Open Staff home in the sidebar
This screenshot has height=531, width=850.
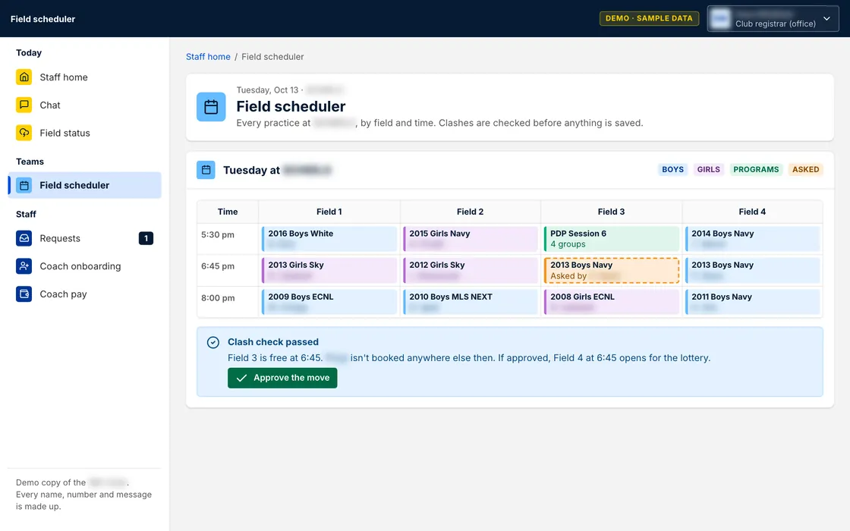click(x=84, y=77)
